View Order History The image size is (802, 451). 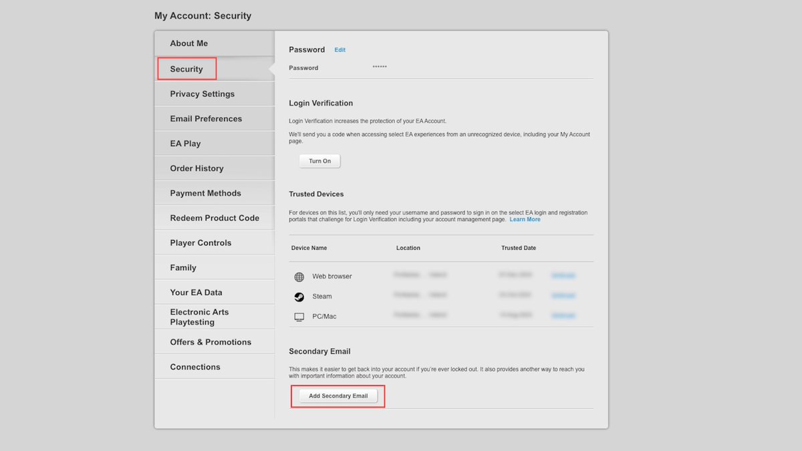(x=215, y=168)
